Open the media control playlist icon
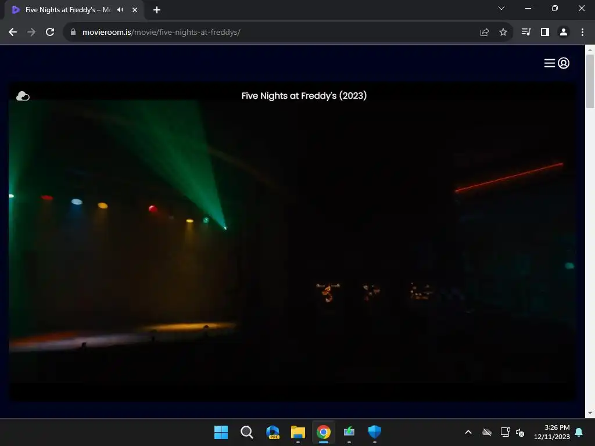595x446 pixels. click(526, 33)
